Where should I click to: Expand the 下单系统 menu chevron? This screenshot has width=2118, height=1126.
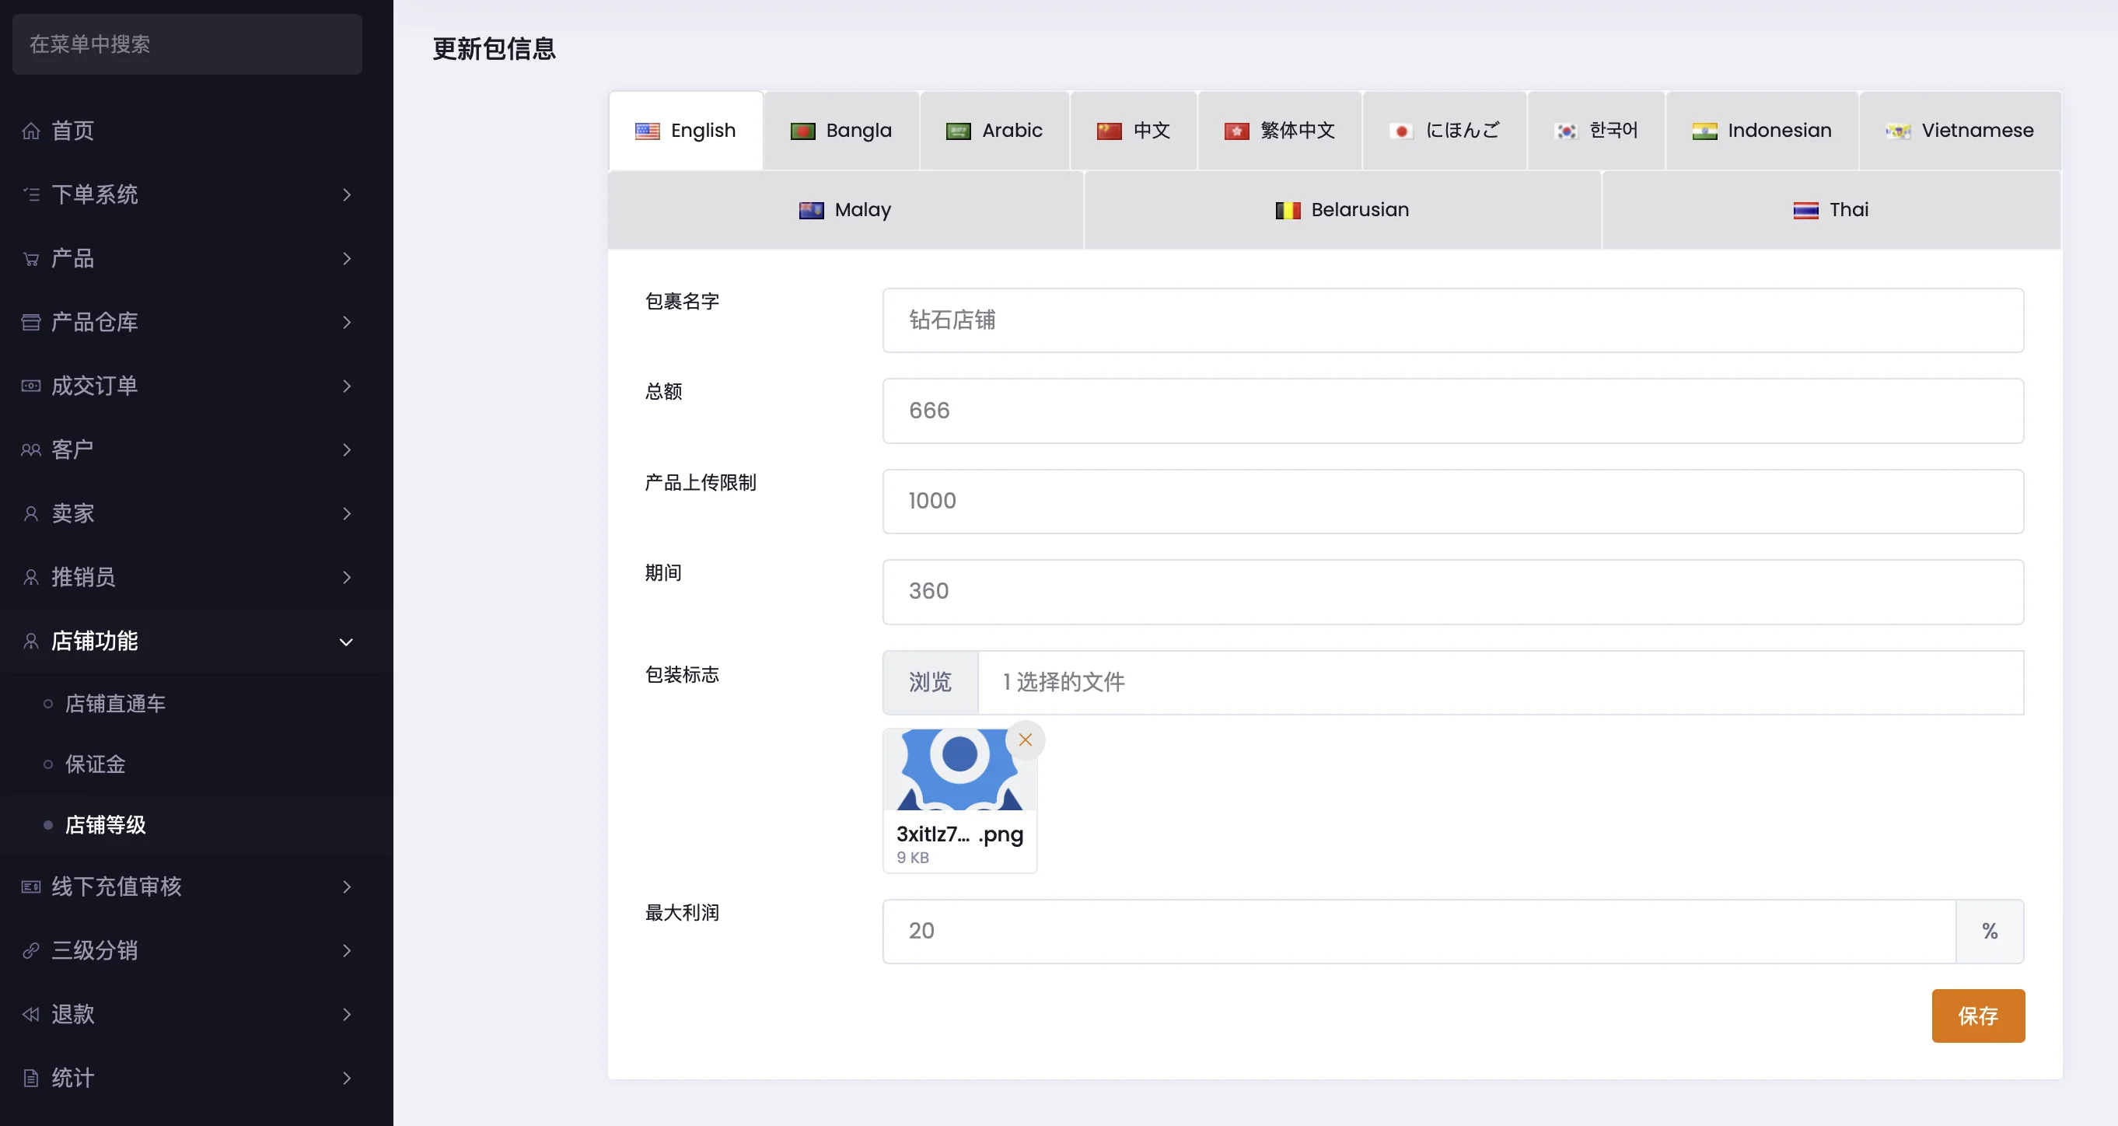(x=346, y=195)
